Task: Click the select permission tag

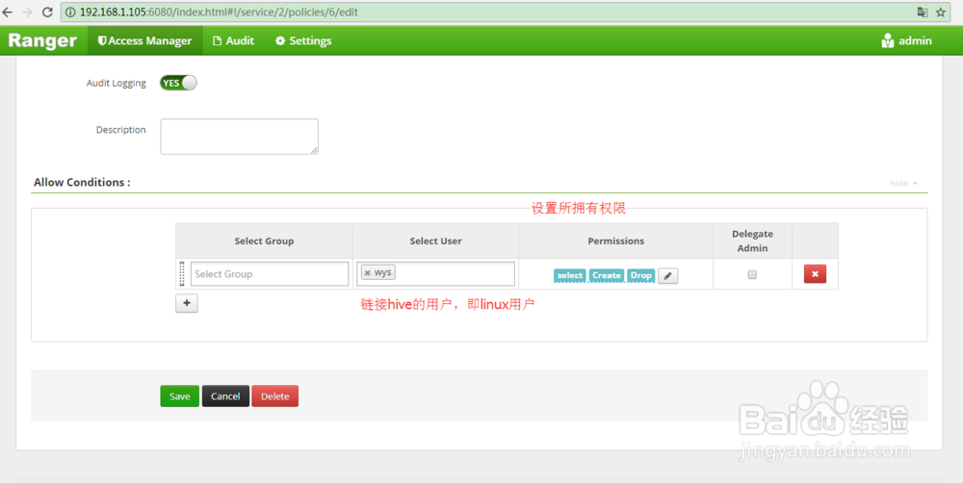Action: (570, 275)
